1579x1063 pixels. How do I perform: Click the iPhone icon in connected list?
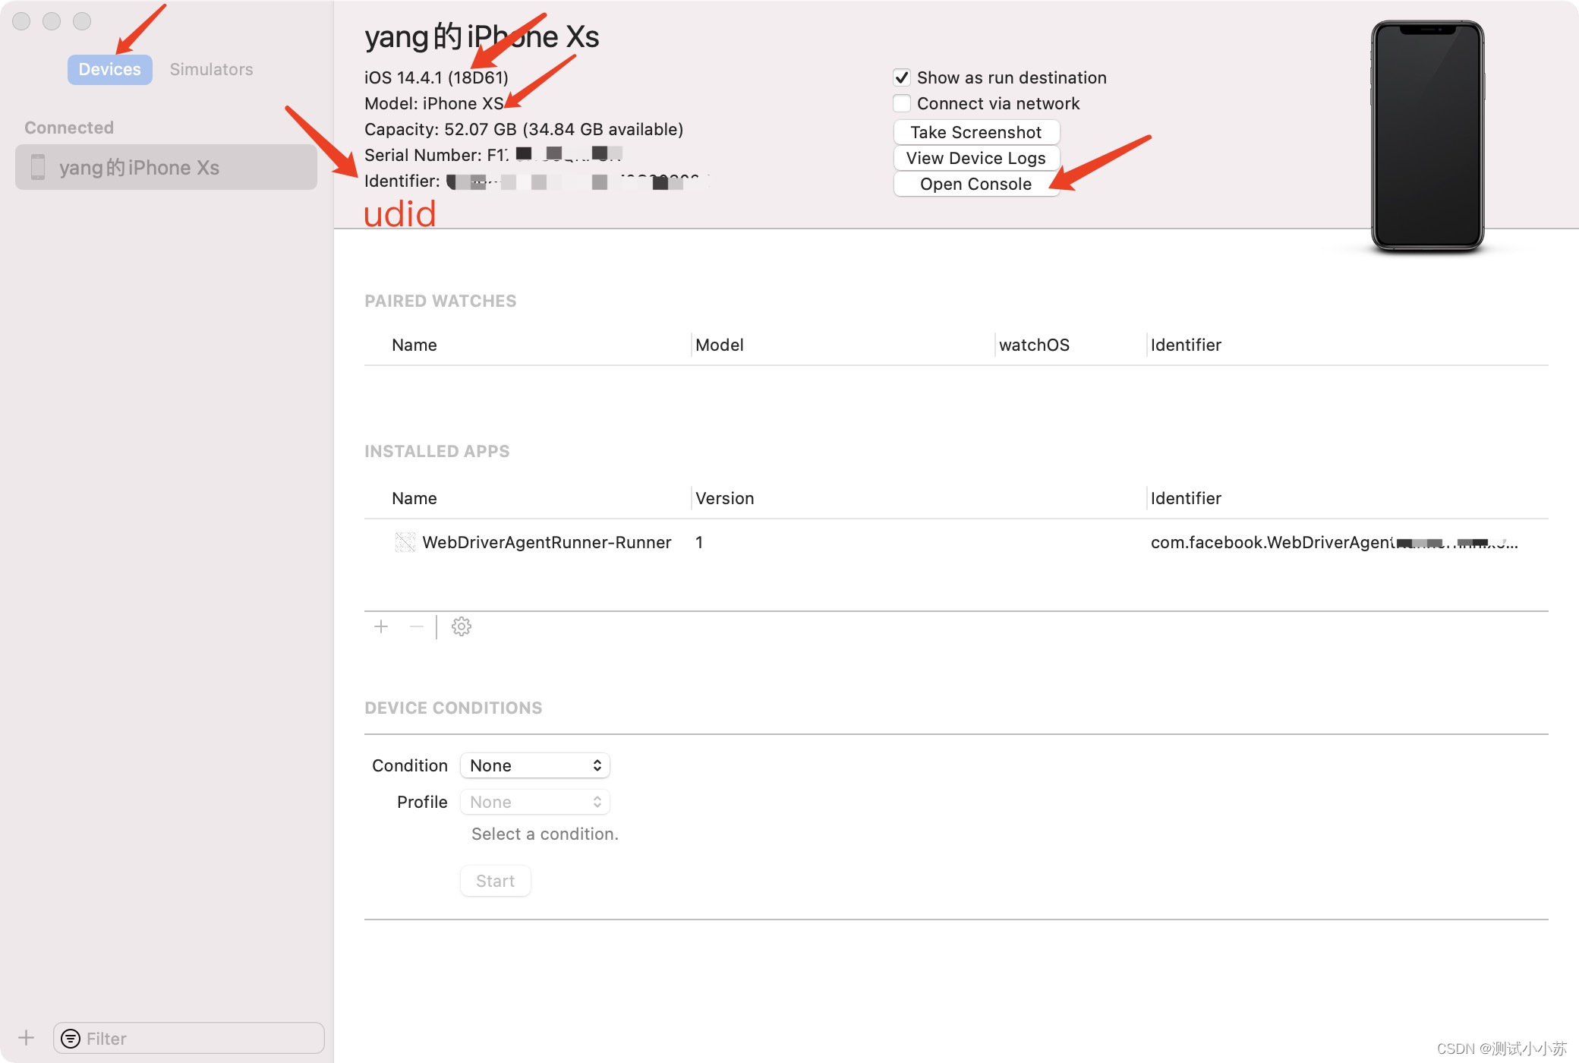coord(38,167)
